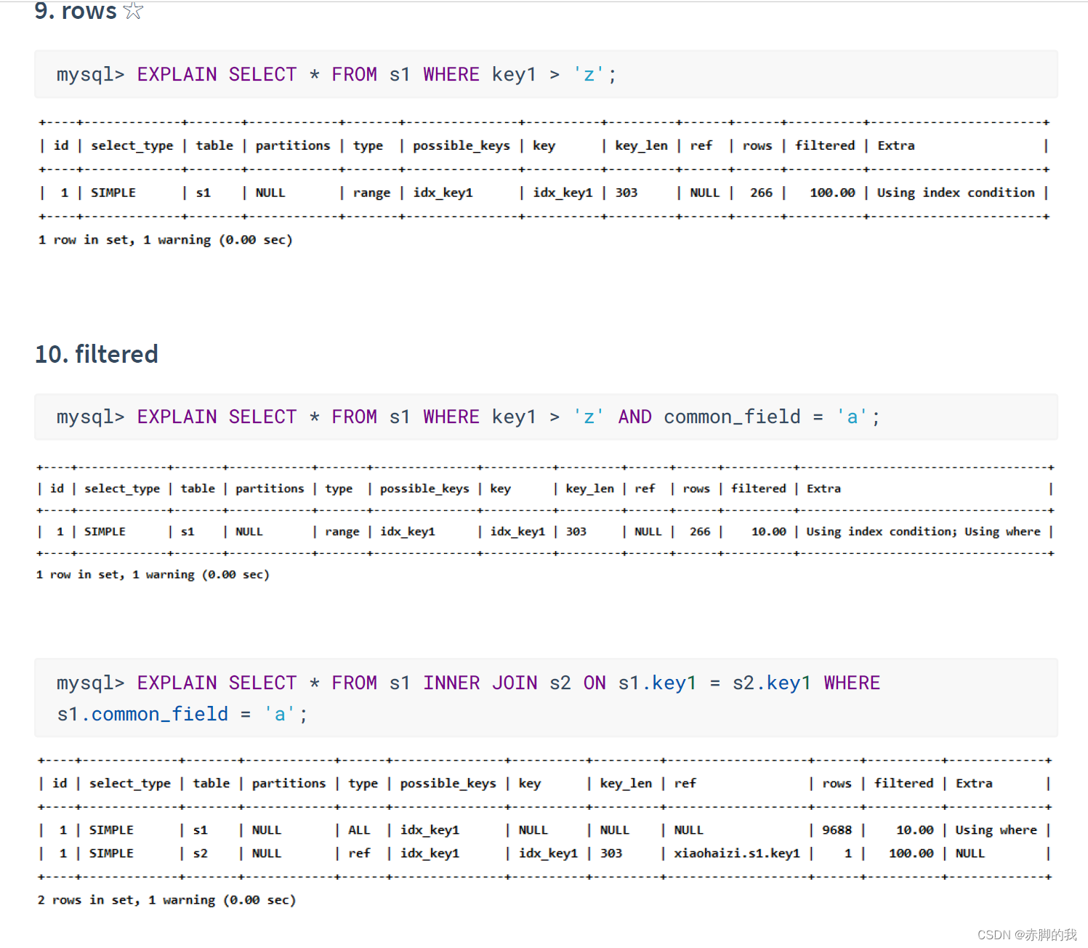Click 'filtered' header in the second table
The height and width of the screenshot is (948, 1088).
point(758,489)
